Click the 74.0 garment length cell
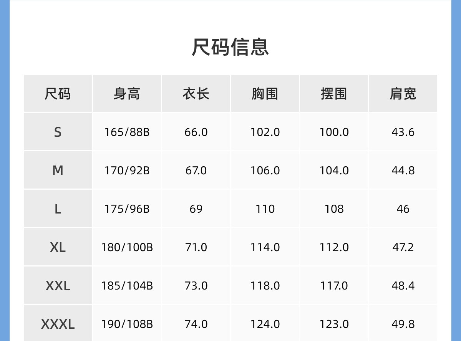This screenshot has height=341, width=461. click(x=196, y=324)
